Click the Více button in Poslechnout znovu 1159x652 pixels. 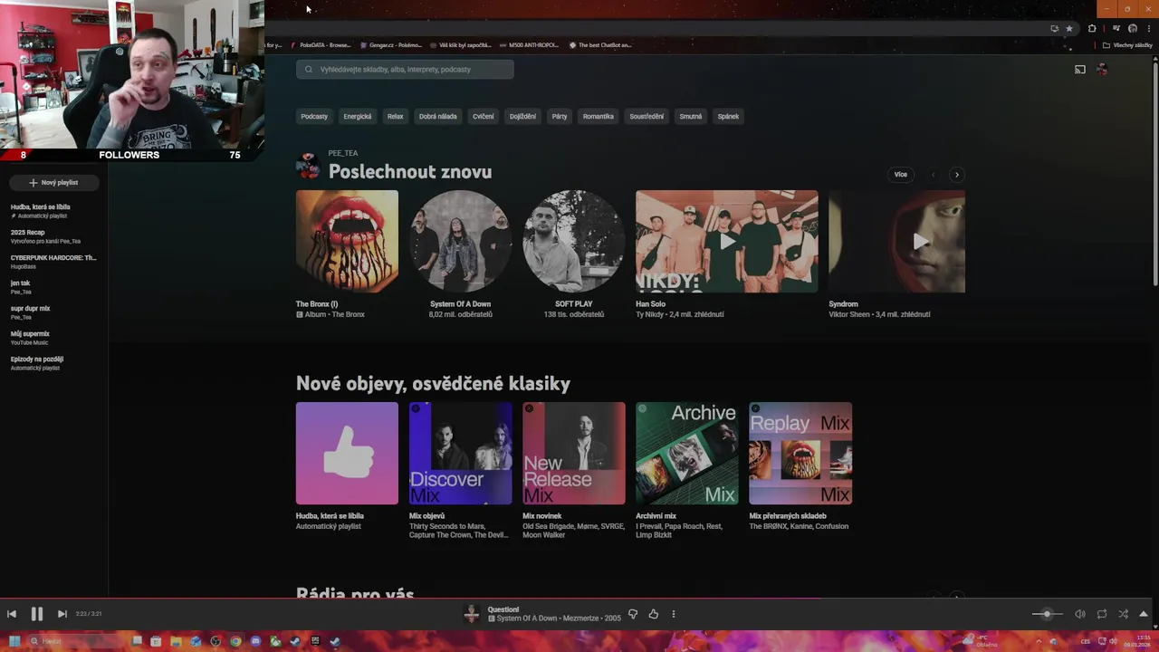click(901, 175)
